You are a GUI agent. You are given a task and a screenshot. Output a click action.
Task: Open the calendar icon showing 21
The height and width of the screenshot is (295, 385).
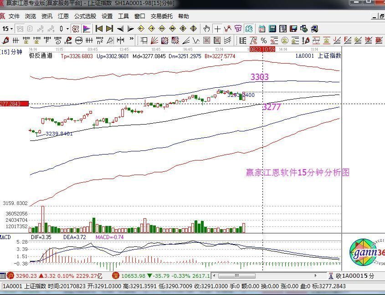[x=262, y=29]
